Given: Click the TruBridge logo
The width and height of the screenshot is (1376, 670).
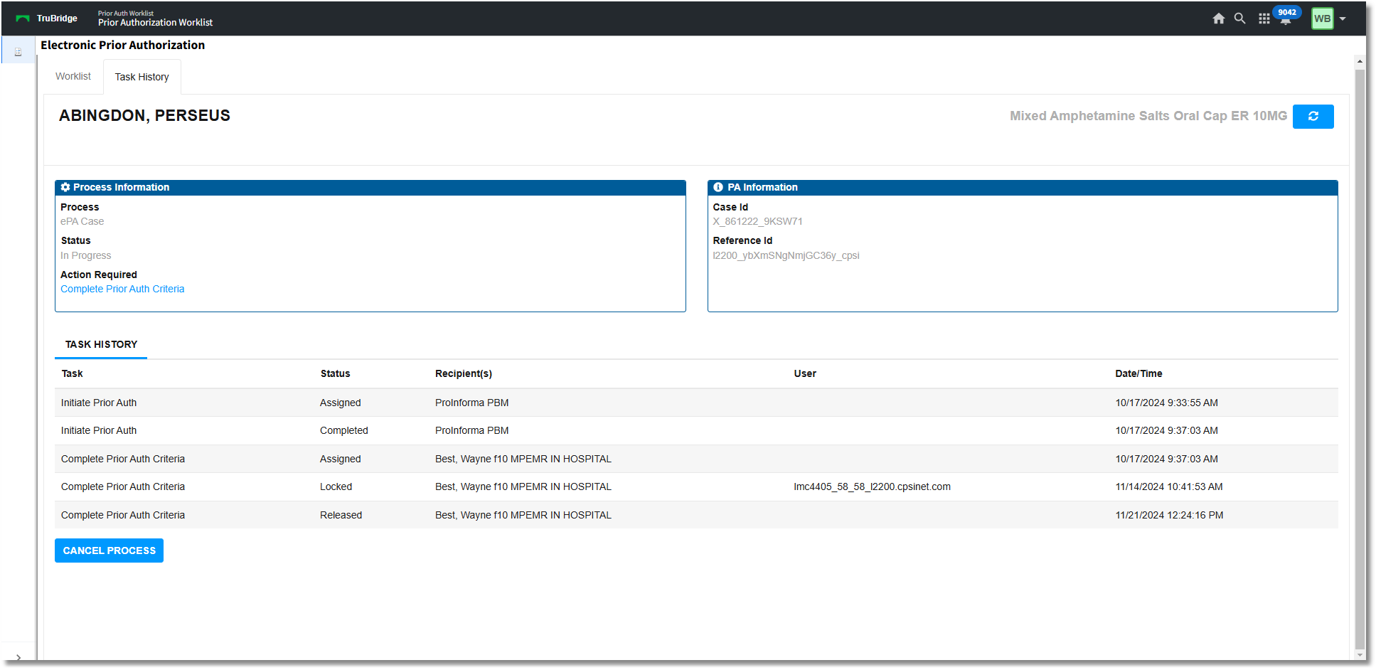Looking at the screenshot, I should [47, 18].
